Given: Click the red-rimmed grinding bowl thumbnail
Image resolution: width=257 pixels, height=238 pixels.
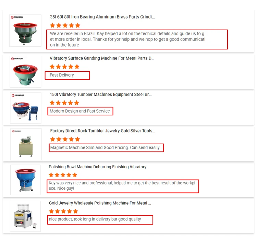Looking at the screenshot, I should click(25, 72).
